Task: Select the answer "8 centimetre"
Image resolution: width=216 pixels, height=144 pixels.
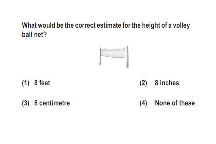Action: click(52, 103)
